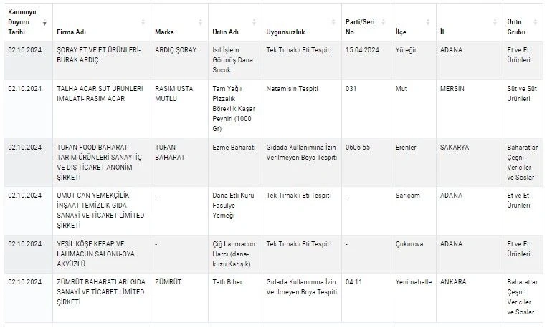This screenshot has width=547, height=328.
Task: Toggle sort icon in Marka column
Action: coord(200,22)
